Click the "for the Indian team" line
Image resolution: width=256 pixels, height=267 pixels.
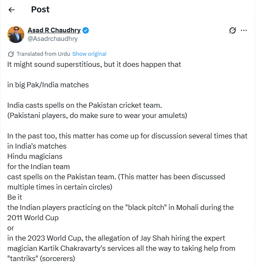tap(38, 166)
